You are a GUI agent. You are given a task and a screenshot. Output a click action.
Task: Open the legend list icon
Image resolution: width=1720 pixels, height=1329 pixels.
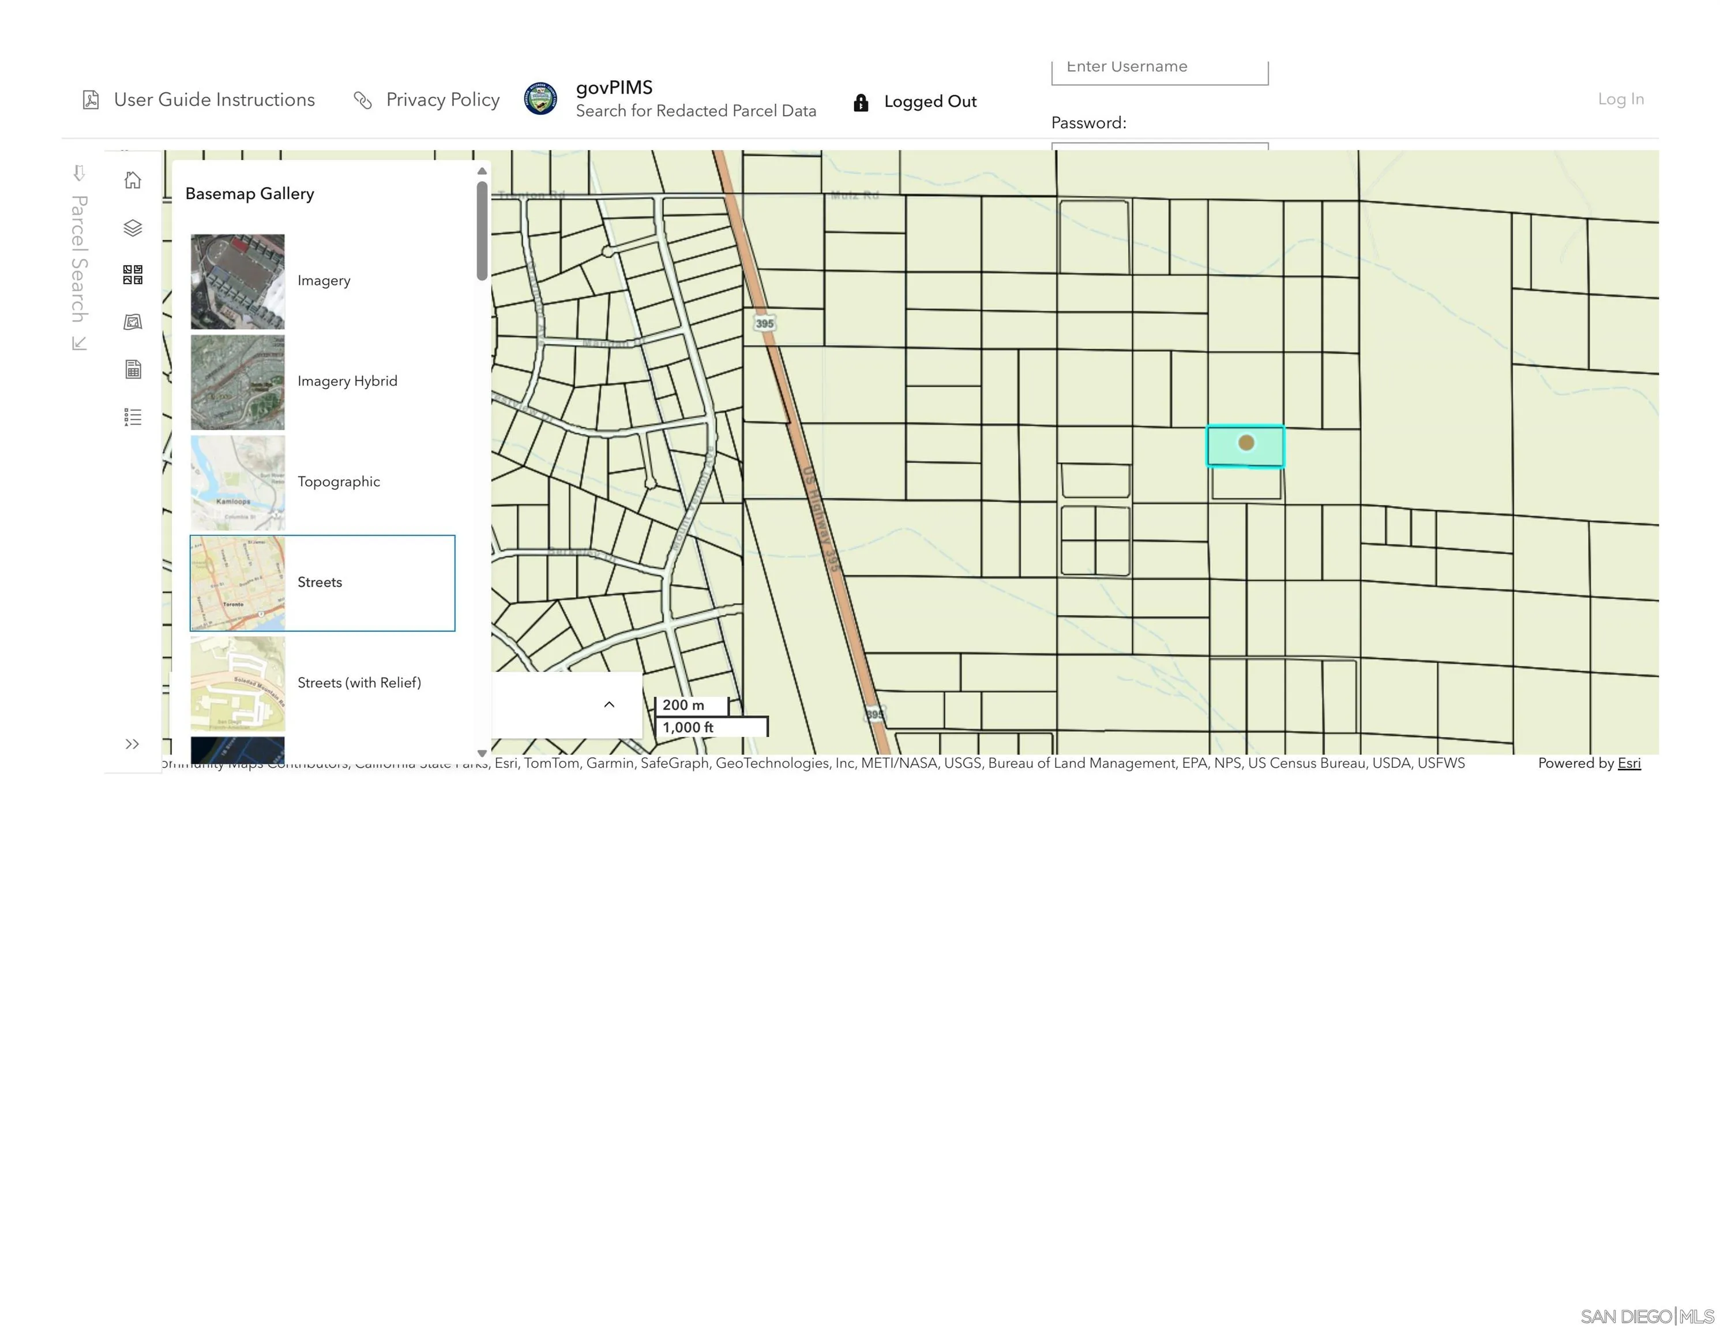(133, 416)
